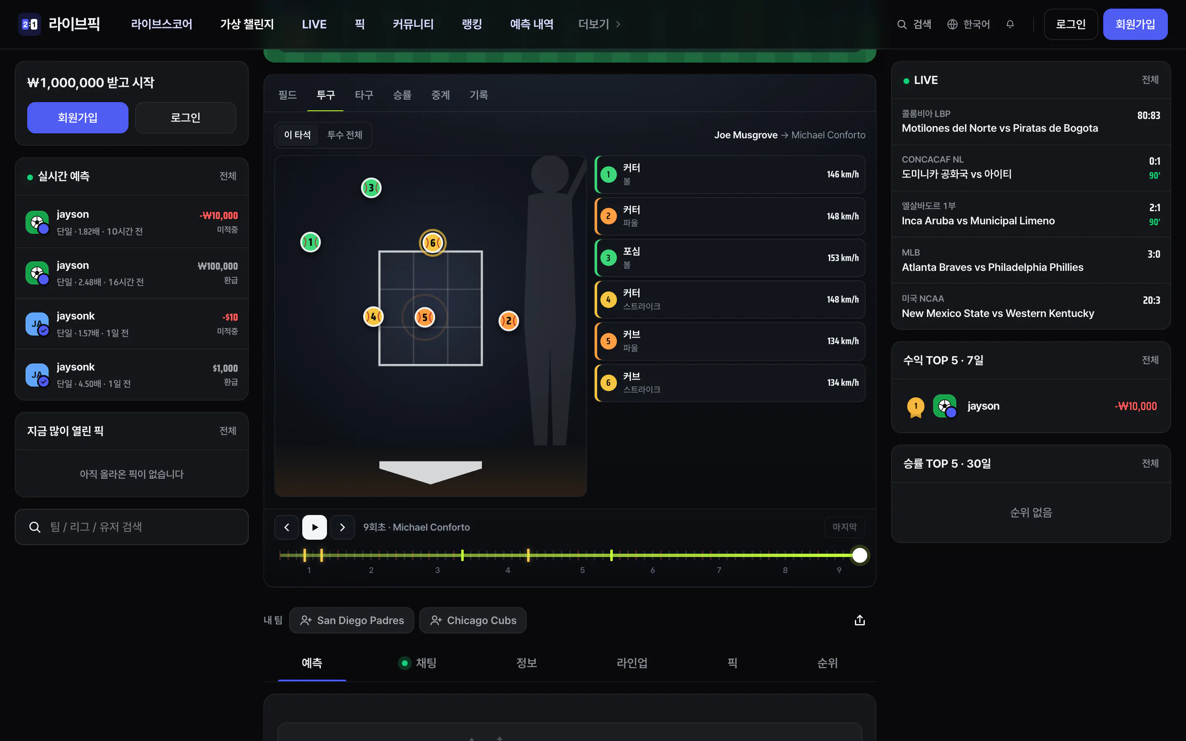
Task: Open the 라인업 tab
Action: pyautogui.click(x=632, y=663)
